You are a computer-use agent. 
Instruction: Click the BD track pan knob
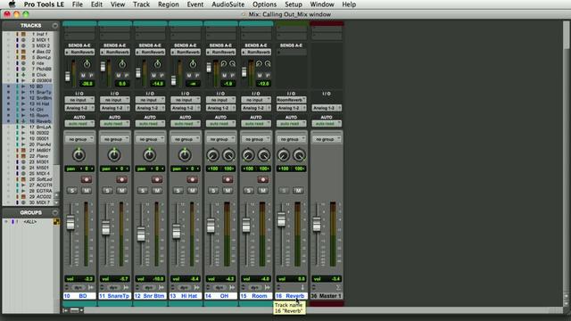tap(79, 154)
